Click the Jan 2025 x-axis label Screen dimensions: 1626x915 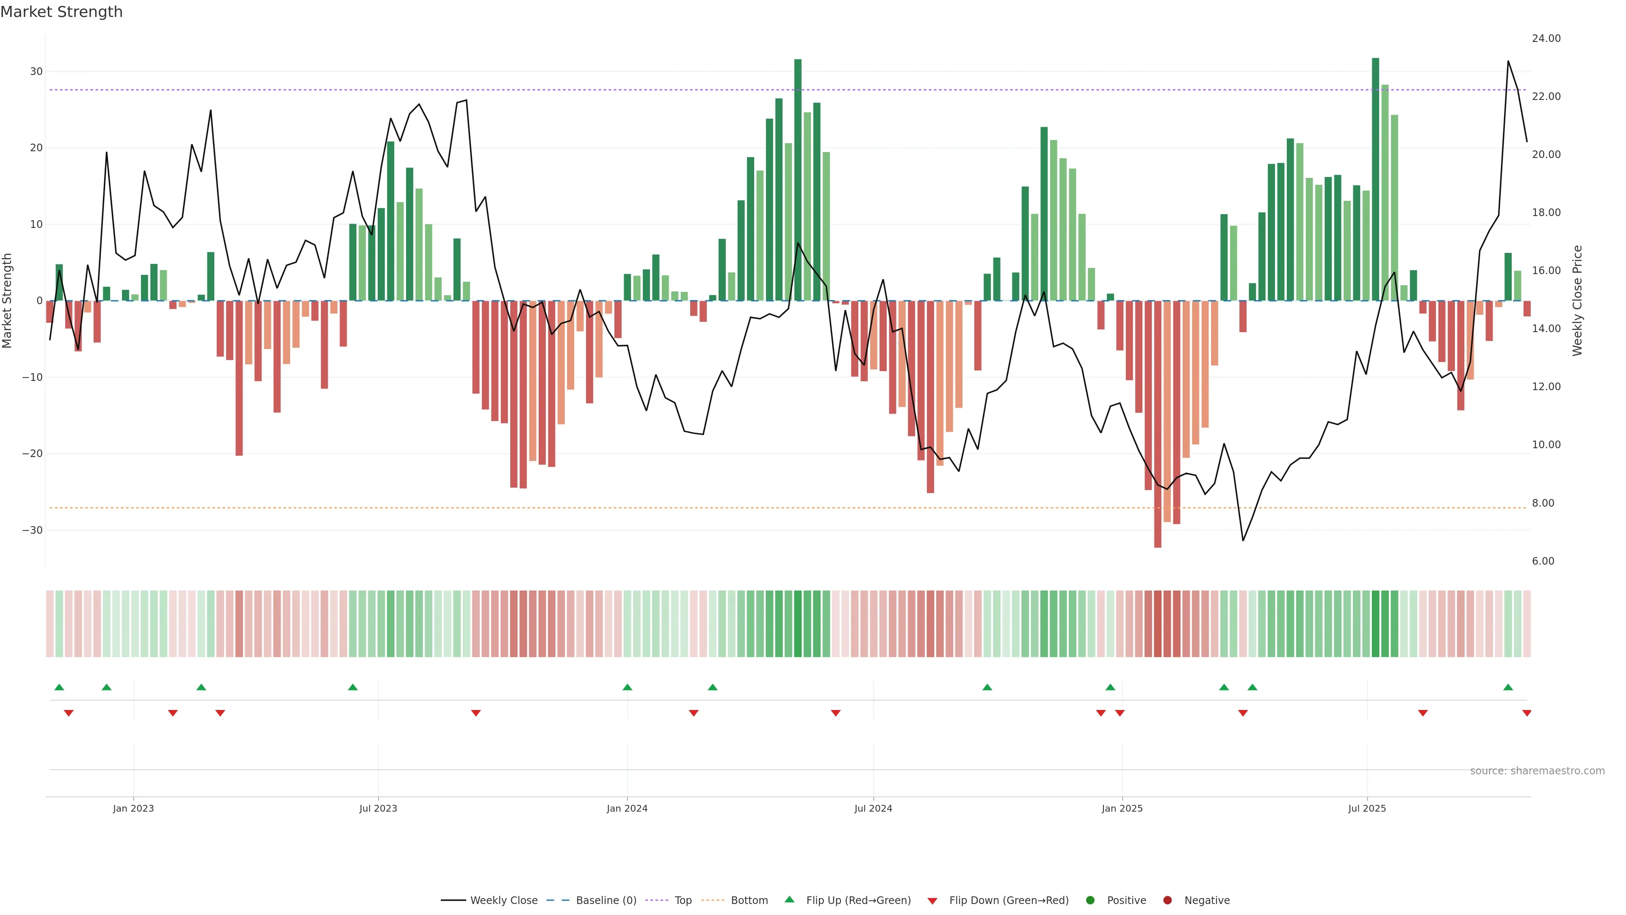[1122, 808]
